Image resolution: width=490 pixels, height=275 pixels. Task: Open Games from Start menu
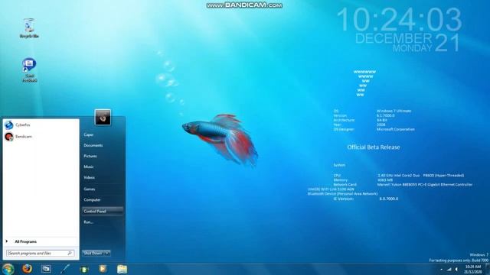pos(89,189)
